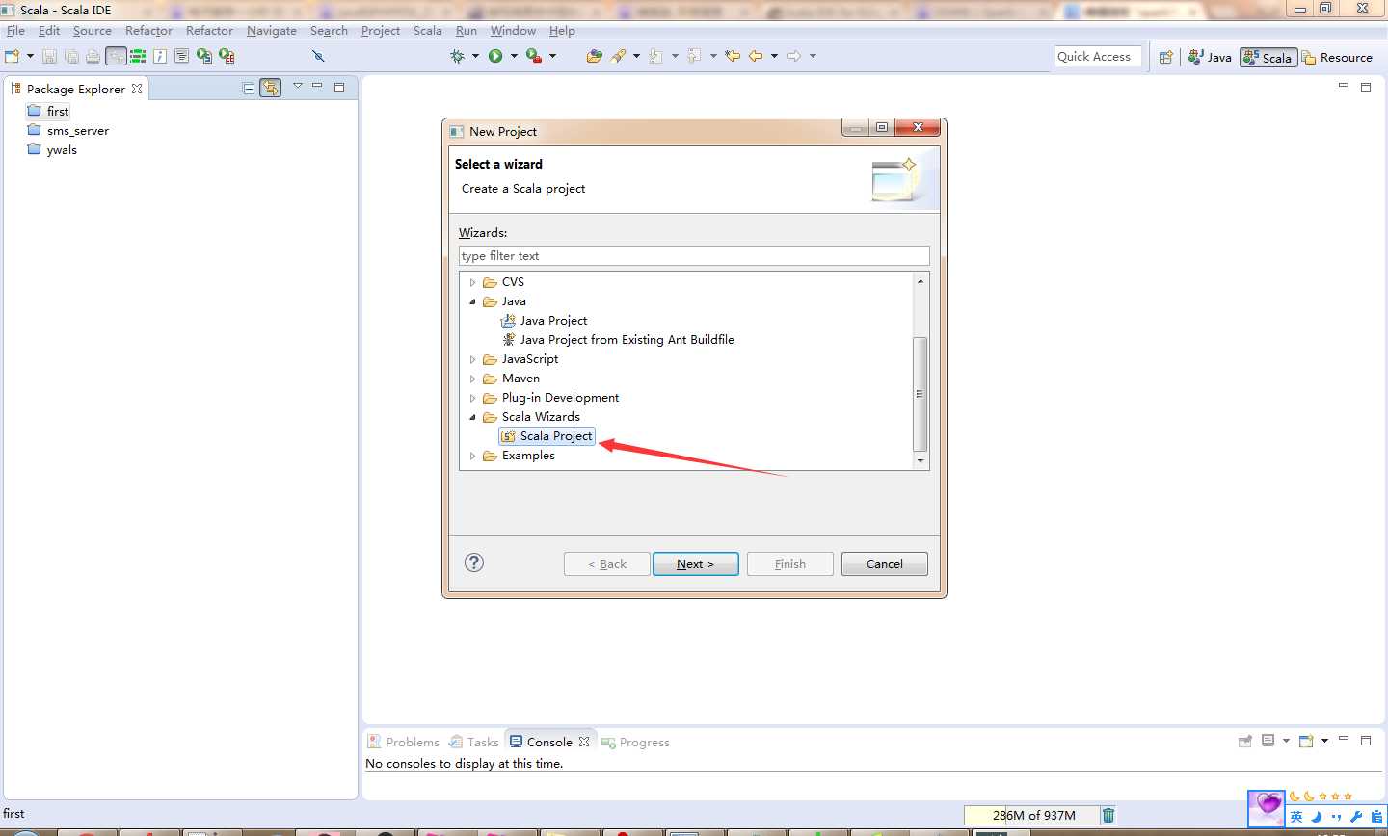This screenshot has height=836, width=1388.
Task: Click the garbage collector trash icon
Action: tap(1108, 815)
